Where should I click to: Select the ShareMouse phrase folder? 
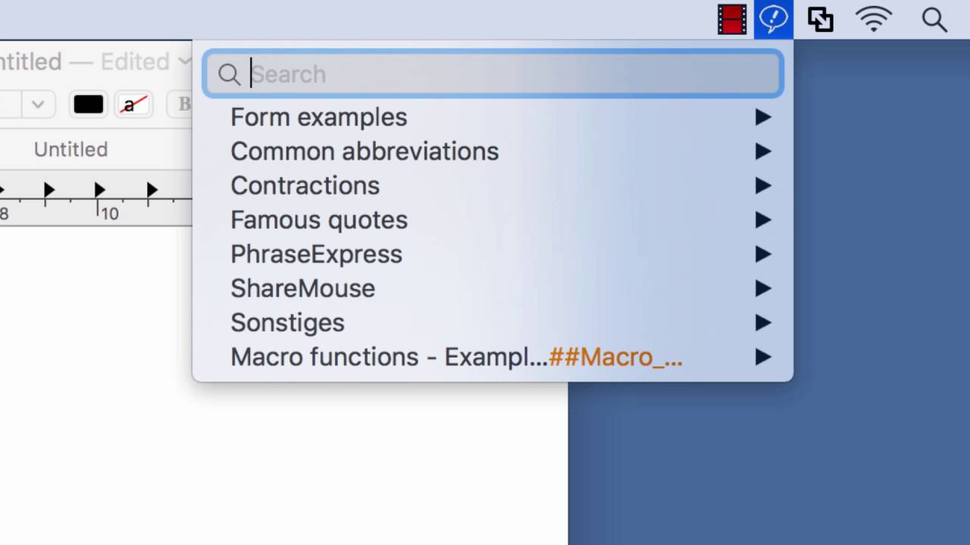(303, 288)
